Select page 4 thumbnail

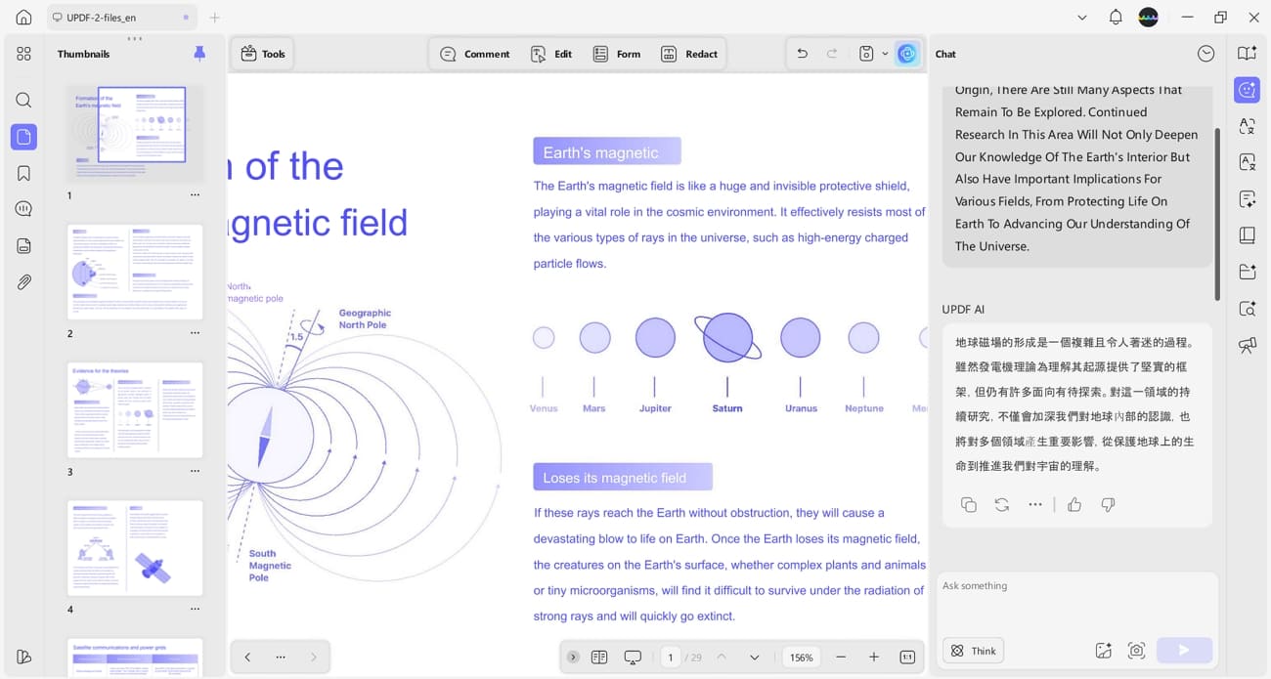135,547
